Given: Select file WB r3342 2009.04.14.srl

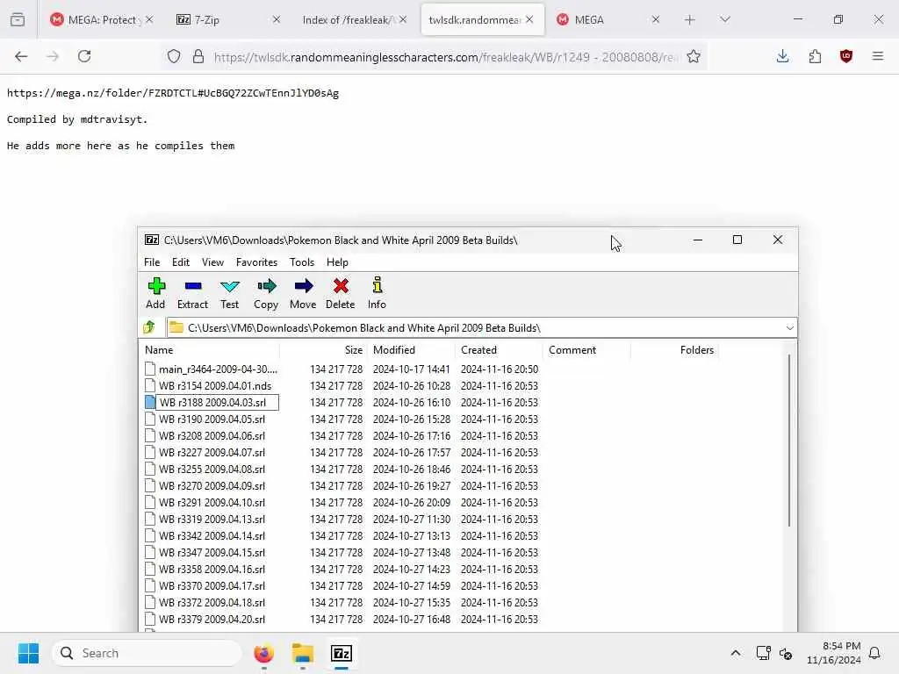Looking at the screenshot, I should pyautogui.click(x=212, y=536).
